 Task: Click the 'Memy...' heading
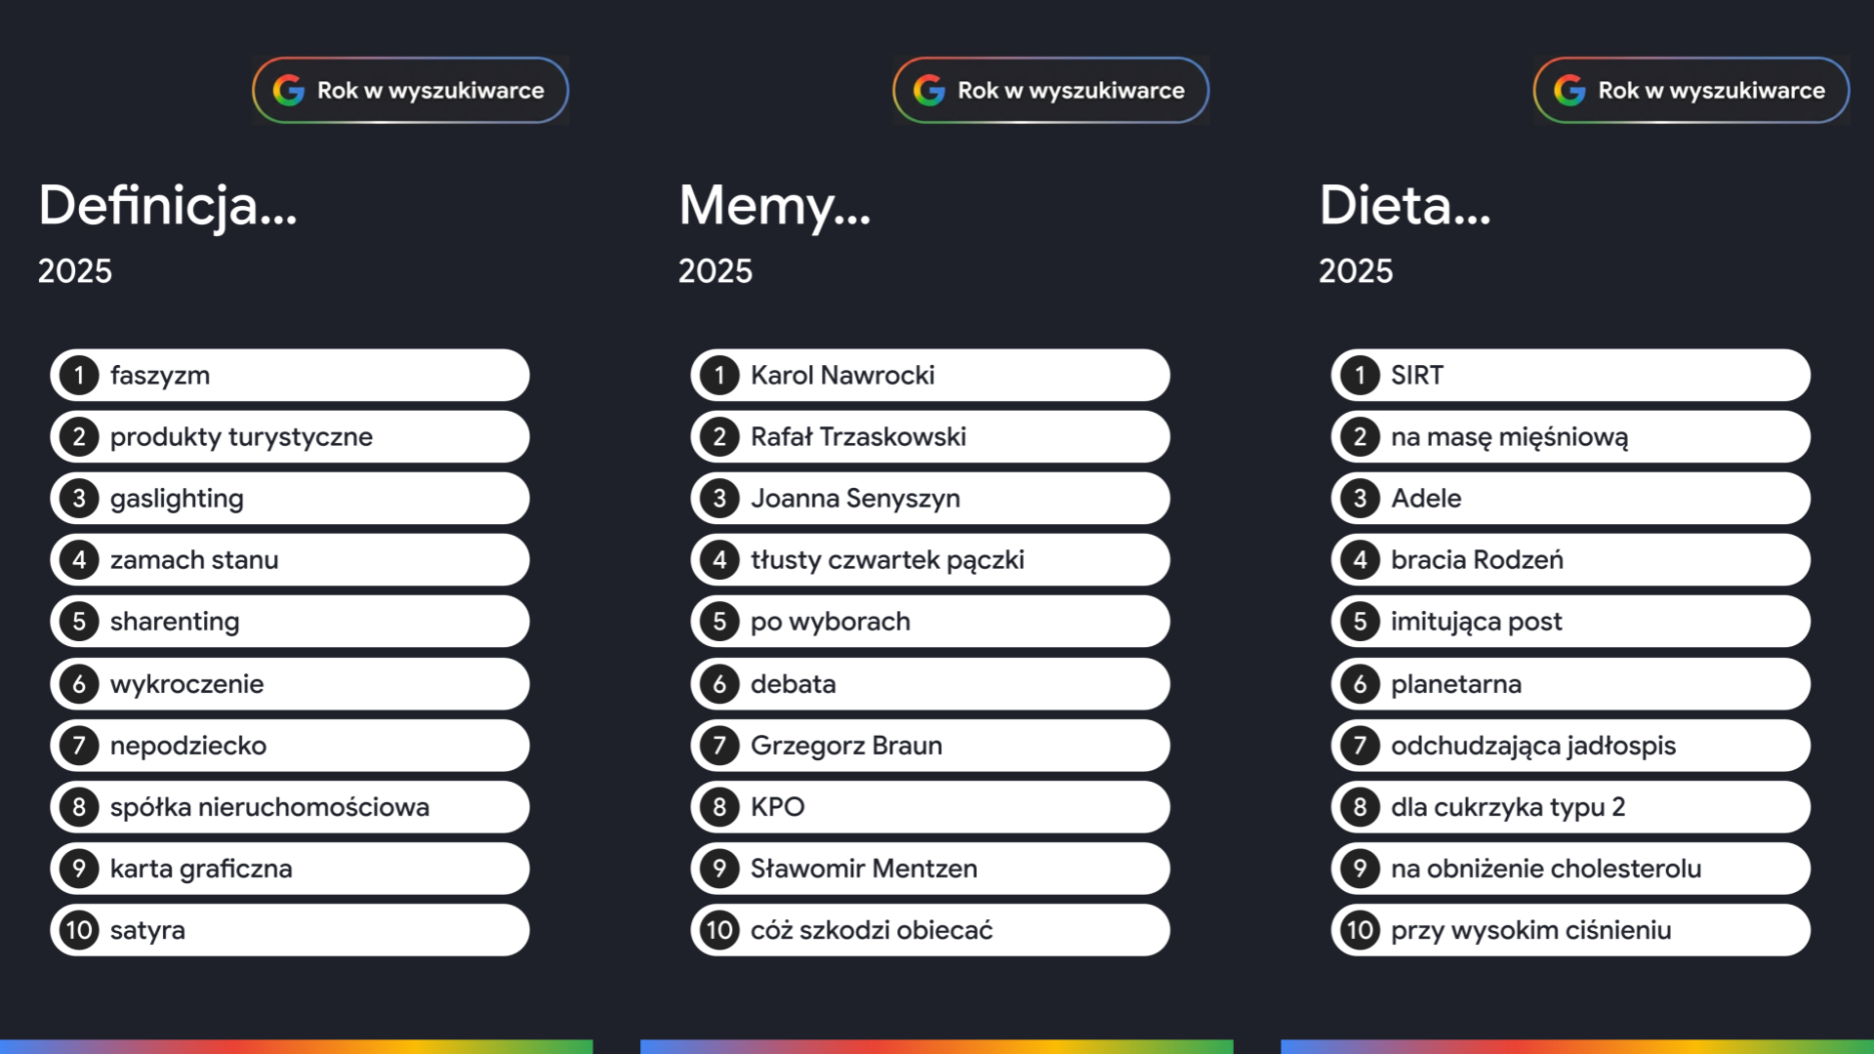775,206
